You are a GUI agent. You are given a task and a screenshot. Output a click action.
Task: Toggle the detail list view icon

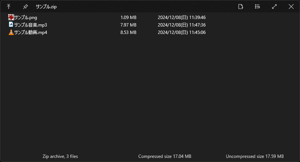[257, 7]
